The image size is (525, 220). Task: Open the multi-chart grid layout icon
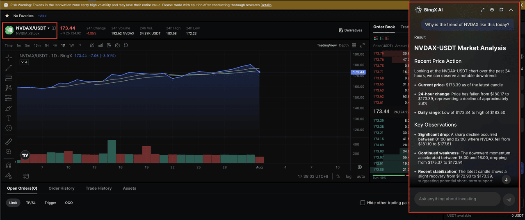[x=355, y=45]
